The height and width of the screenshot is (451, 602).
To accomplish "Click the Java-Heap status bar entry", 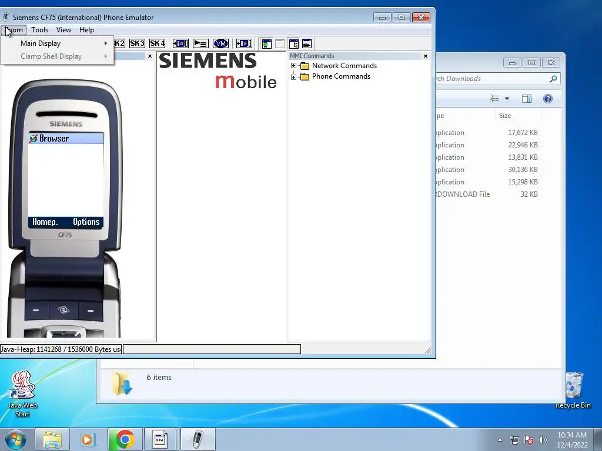I will (61, 349).
